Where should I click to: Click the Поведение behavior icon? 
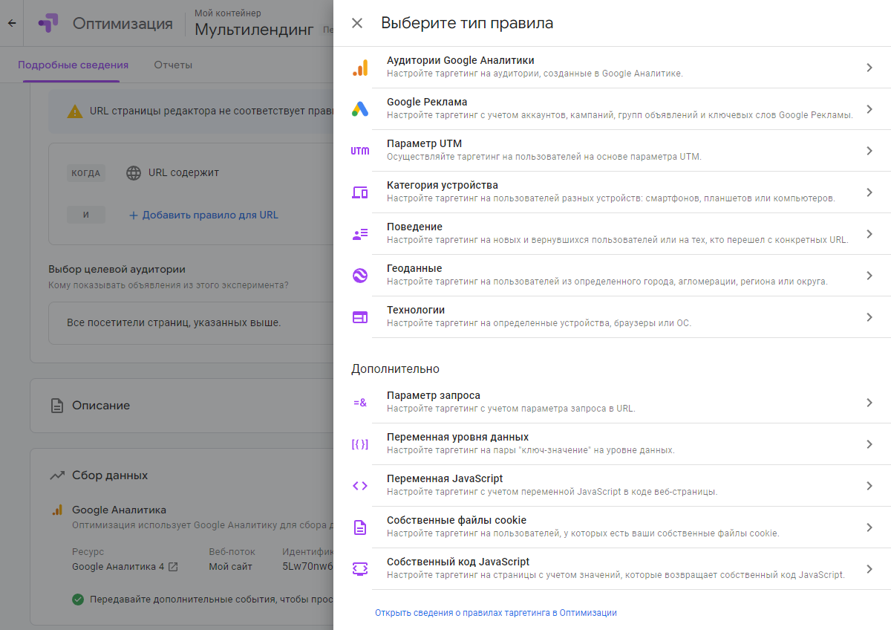pos(360,234)
